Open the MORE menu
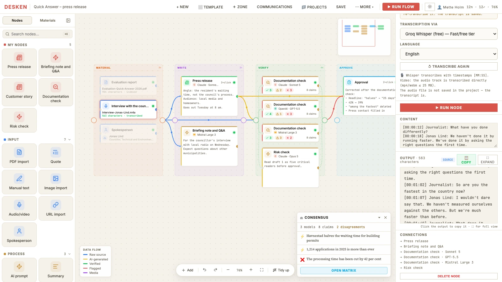The image size is (502, 282). click(x=364, y=7)
